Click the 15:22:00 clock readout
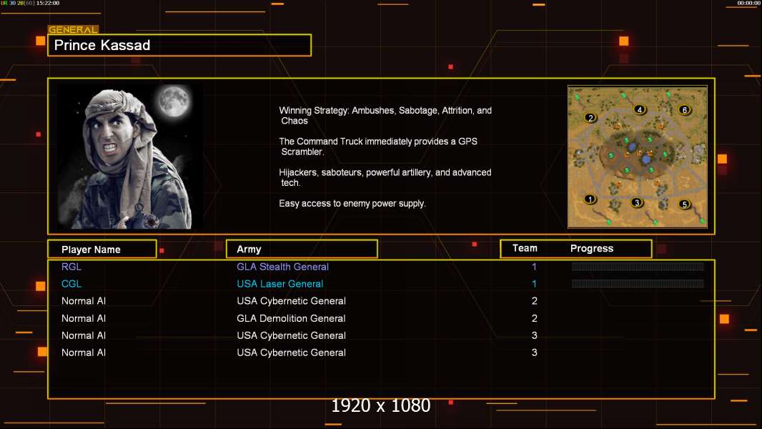The image size is (762, 429). 48,3
